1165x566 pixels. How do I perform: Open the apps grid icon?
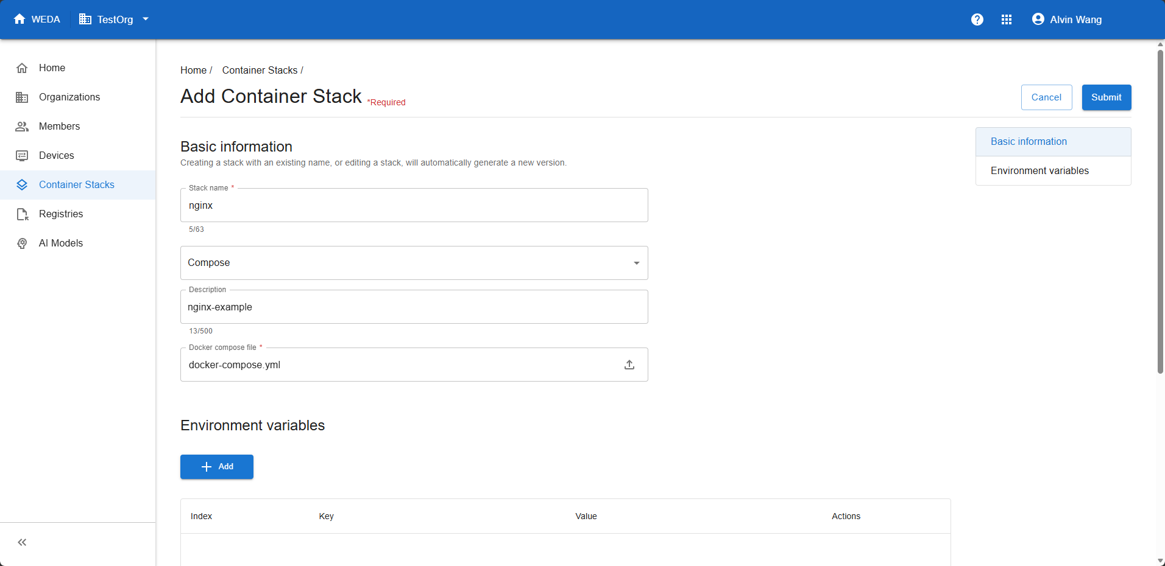[1007, 19]
